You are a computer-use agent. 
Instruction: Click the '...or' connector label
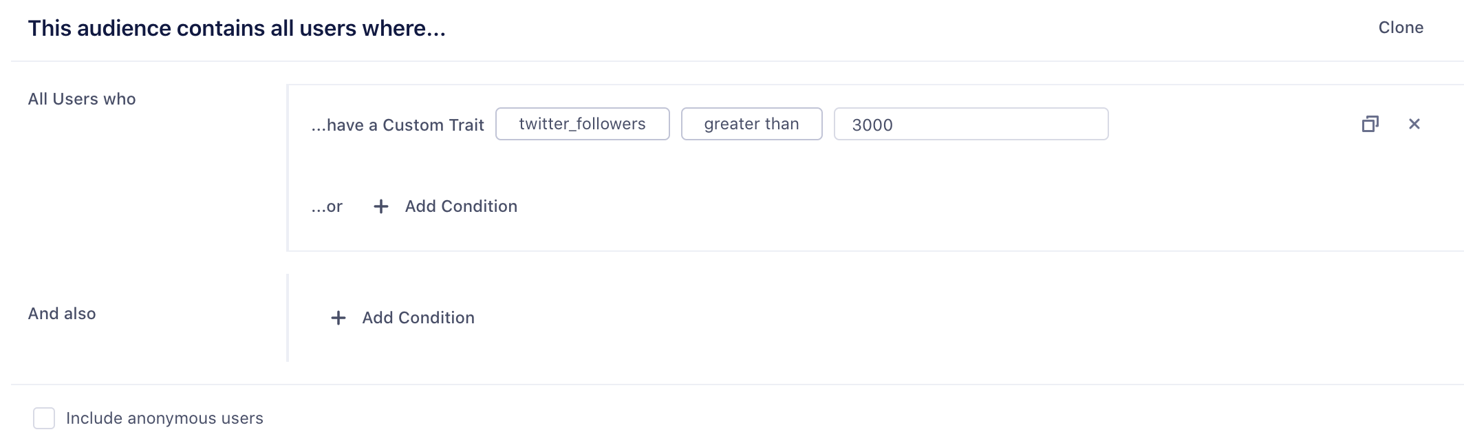(327, 206)
